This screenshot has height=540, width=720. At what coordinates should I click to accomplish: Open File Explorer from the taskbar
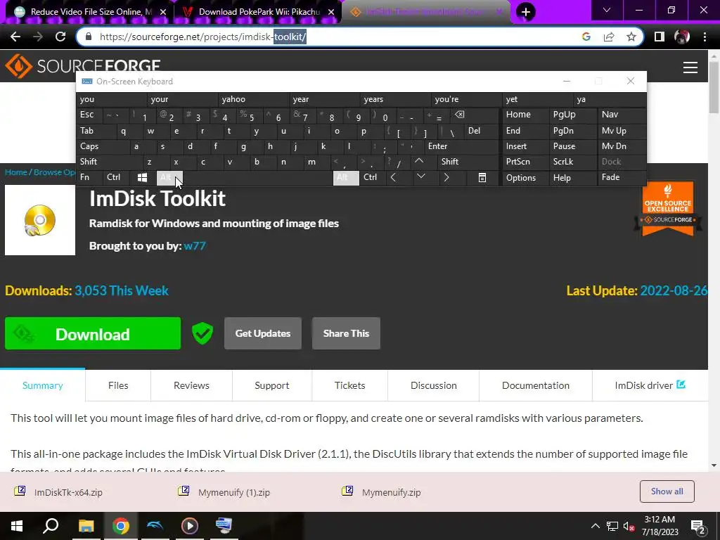(86, 526)
